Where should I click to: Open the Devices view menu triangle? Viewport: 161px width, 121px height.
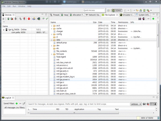pos(4,22)
